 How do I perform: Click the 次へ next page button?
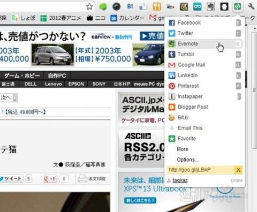(9, 98)
